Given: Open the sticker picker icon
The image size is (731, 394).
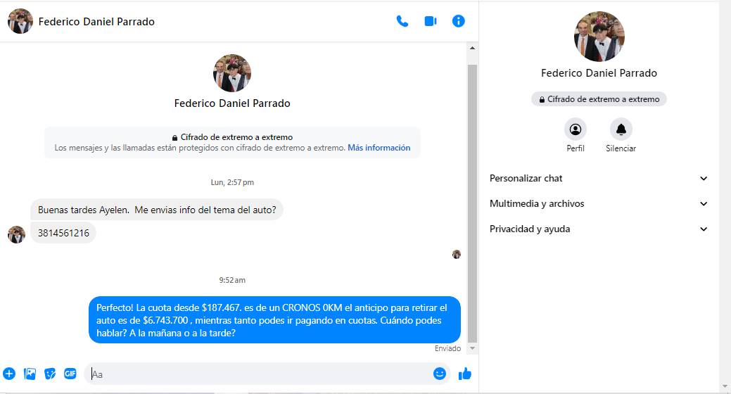Looking at the screenshot, I should point(50,374).
